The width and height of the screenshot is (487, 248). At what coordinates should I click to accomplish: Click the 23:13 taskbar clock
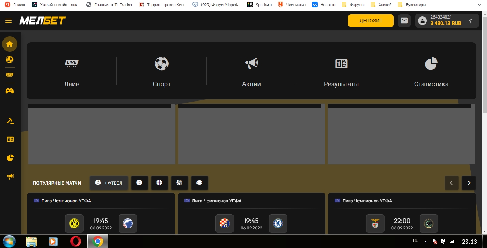coord(469,242)
